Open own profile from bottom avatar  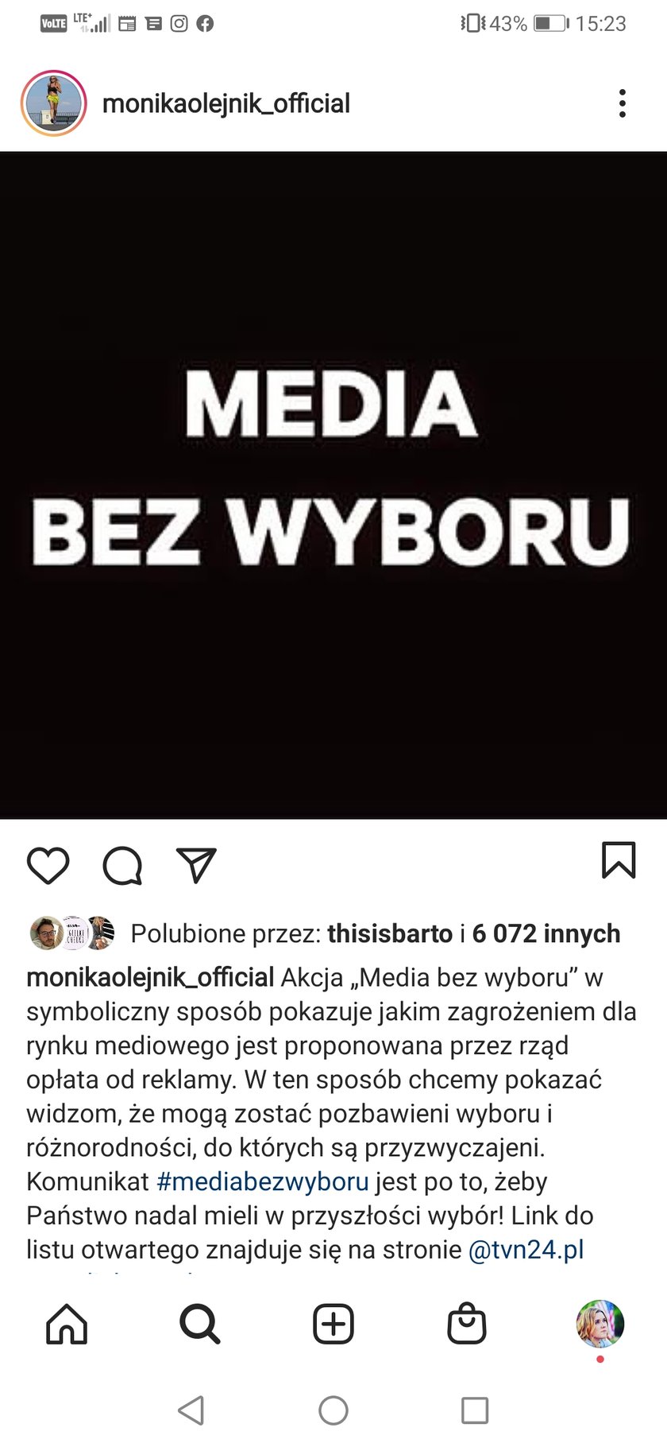(600, 1324)
